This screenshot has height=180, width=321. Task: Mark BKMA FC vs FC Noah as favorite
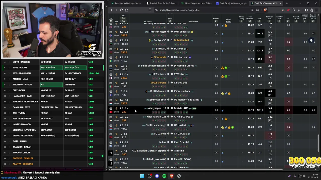click(111, 49)
